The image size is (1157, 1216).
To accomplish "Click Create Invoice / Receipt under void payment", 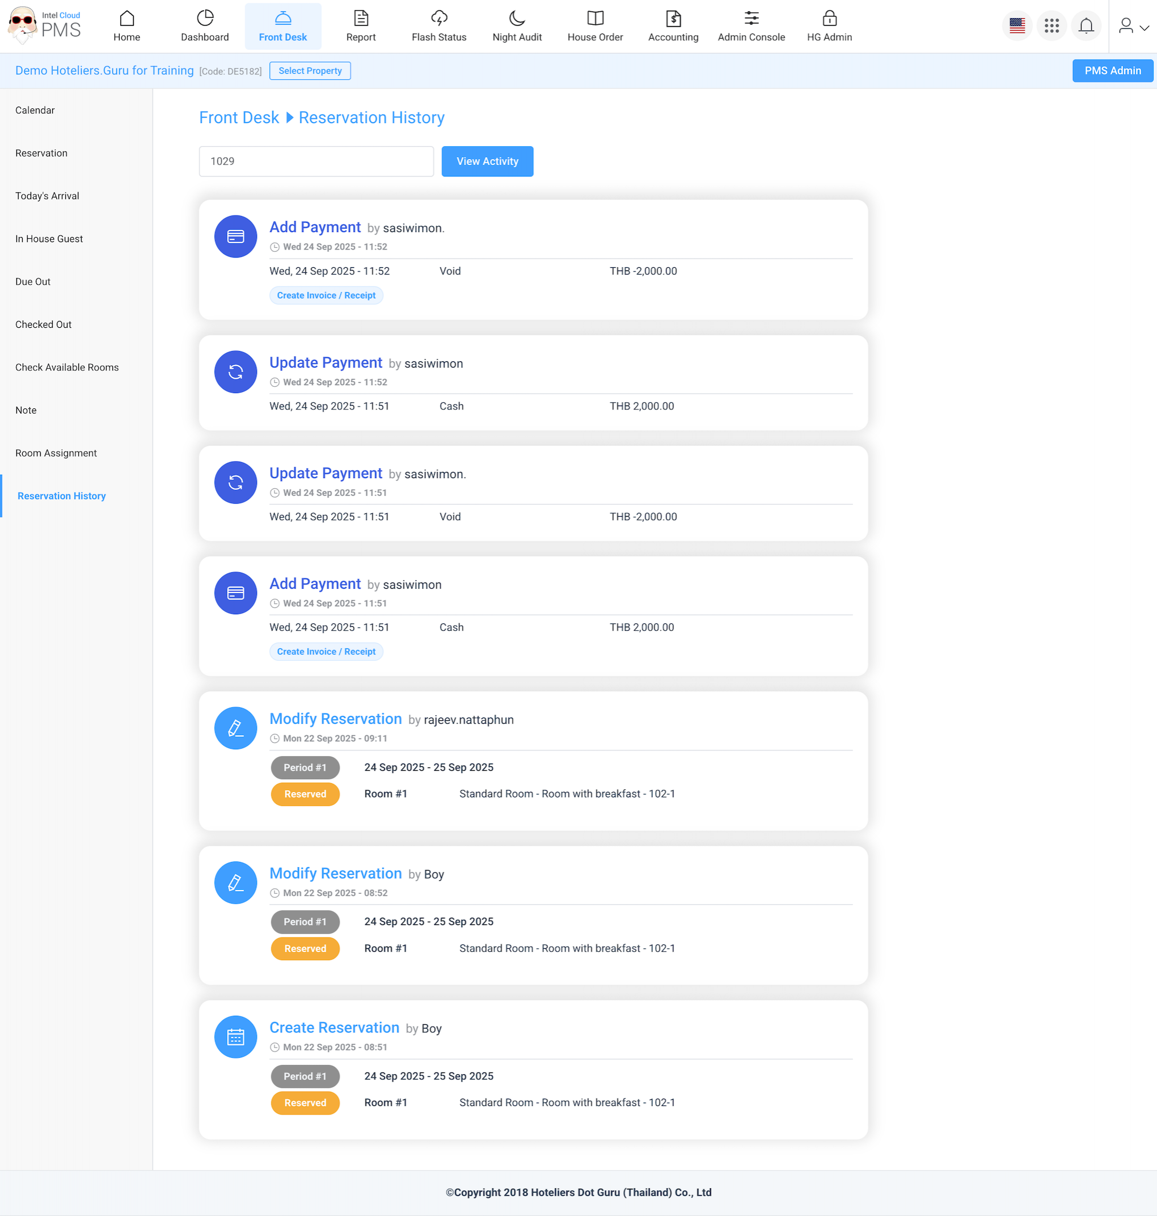I will pos(326,295).
